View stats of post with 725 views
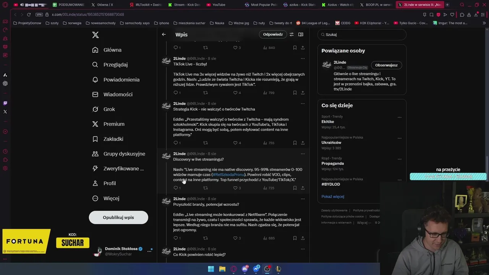Viewport: 489px width, 275px height. 269,188
